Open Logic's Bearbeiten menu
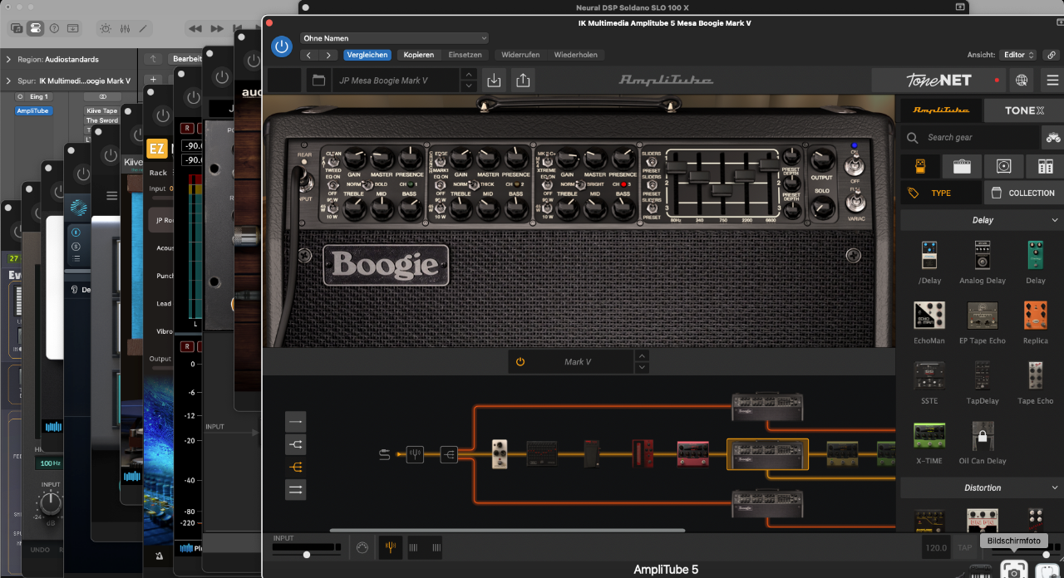Image resolution: width=1064 pixels, height=578 pixels. tap(186, 59)
